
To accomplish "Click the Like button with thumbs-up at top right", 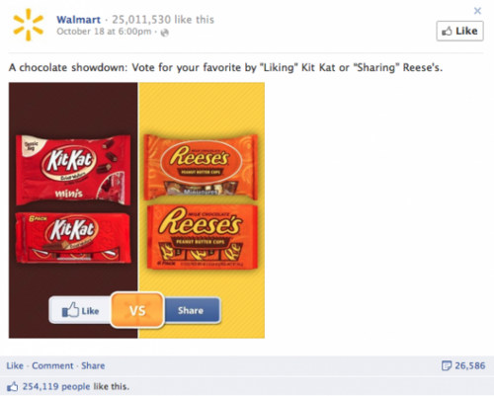I will [x=459, y=31].
